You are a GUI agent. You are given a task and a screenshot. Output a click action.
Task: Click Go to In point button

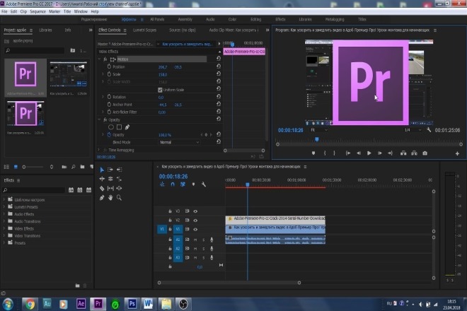(x=347, y=153)
